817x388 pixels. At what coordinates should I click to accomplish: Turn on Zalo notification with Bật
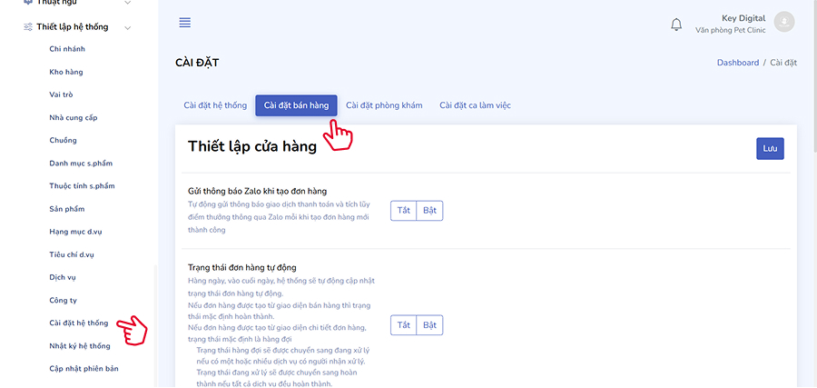coord(430,210)
